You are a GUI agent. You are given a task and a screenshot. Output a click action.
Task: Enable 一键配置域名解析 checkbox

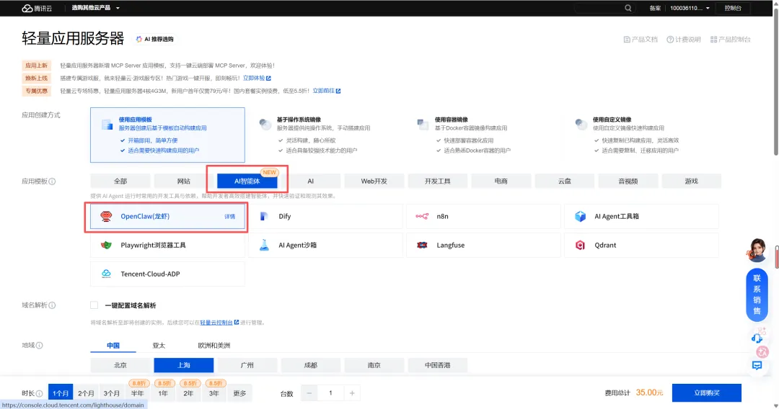click(94, 305)
